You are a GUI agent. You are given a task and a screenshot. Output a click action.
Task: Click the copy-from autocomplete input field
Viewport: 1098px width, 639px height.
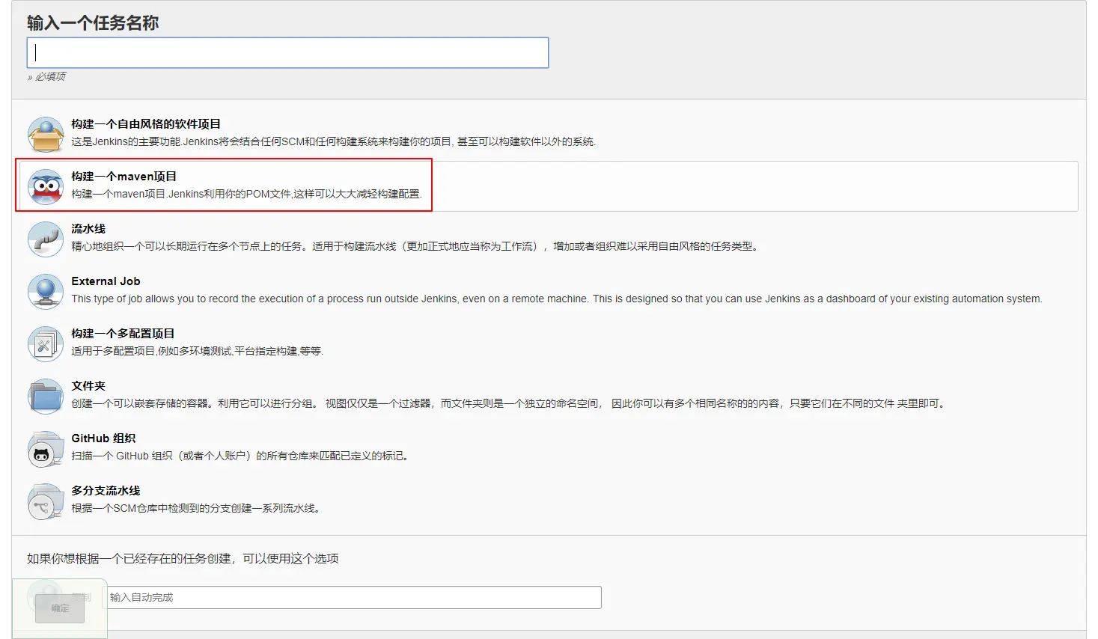point(352,597)
